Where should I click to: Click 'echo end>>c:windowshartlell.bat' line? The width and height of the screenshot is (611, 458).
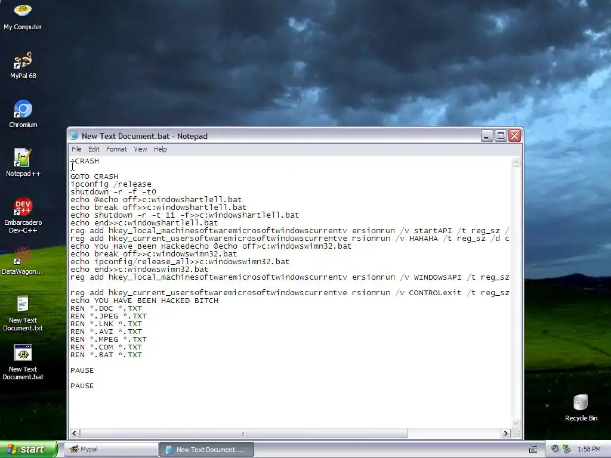point(144,223)
